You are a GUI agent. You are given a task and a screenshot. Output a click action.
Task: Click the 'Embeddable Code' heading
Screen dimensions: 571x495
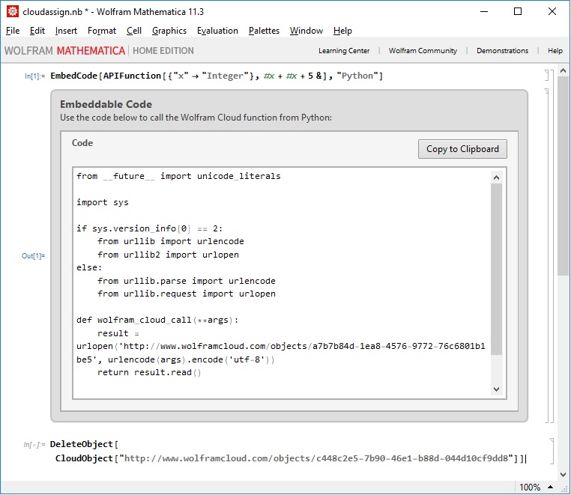[106, 104]
